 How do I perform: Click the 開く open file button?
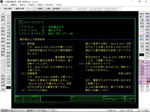pyautogui.click(x=141, y=17)
